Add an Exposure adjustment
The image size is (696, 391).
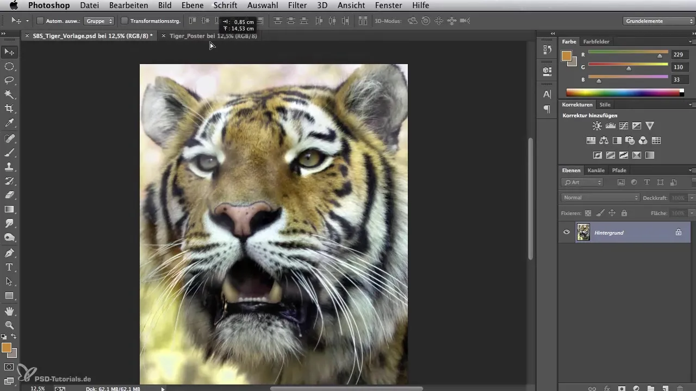tap(637, 125)
